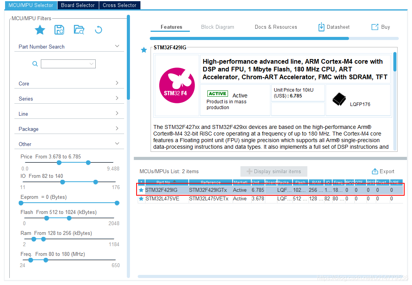Expand the Package filter
The width and height of the screenshot is (412, 285).
117,129
